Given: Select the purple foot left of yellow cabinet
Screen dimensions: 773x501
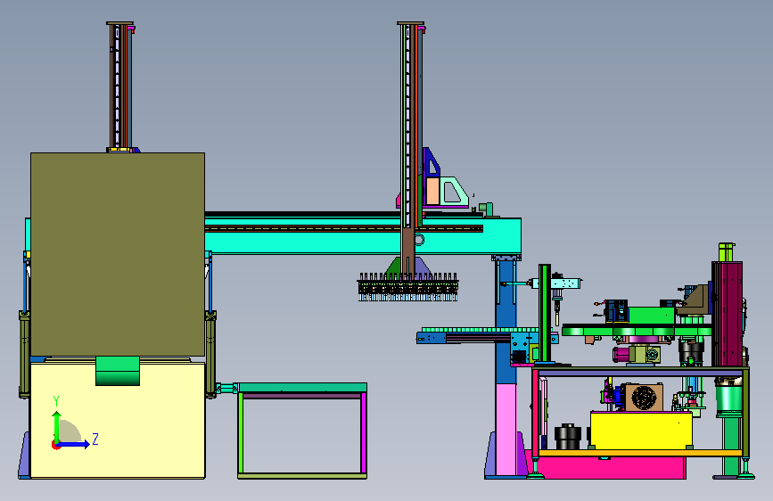Looking at the screenshot, I should [x=24, y=455].
